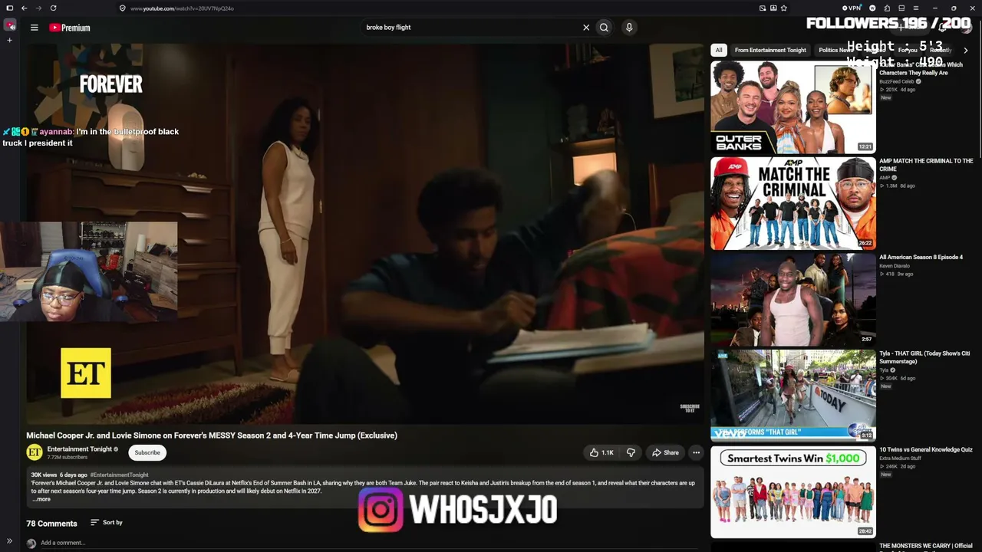Go to YouTube Premium home logo

tap(70, 28)
